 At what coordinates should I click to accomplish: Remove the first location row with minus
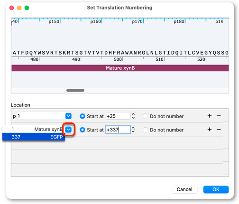click(219, 116)
